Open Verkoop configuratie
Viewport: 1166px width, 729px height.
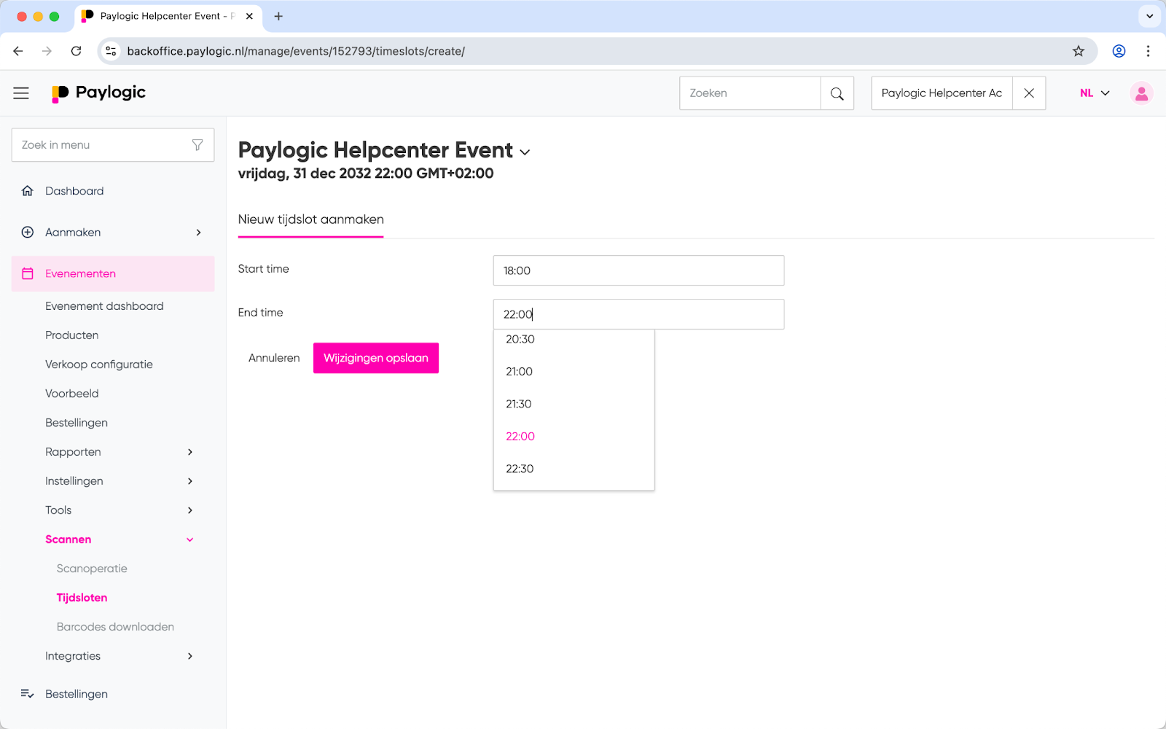pyautogui.click(x=99, y=364)
